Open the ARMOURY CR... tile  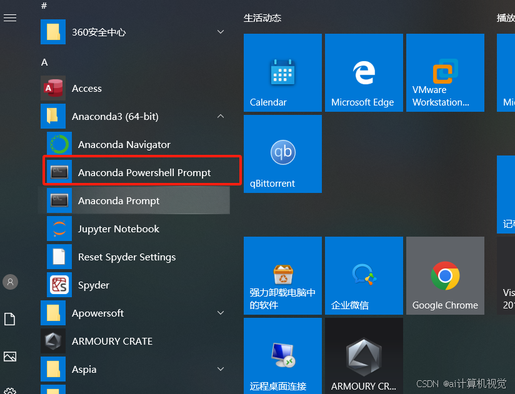(364, 356)
